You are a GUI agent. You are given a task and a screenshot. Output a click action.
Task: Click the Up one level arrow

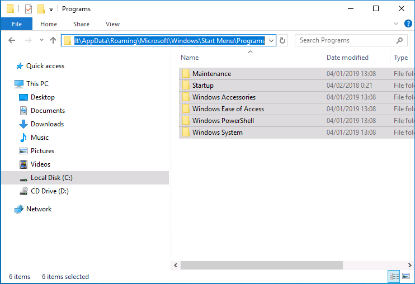click(53, 40)
